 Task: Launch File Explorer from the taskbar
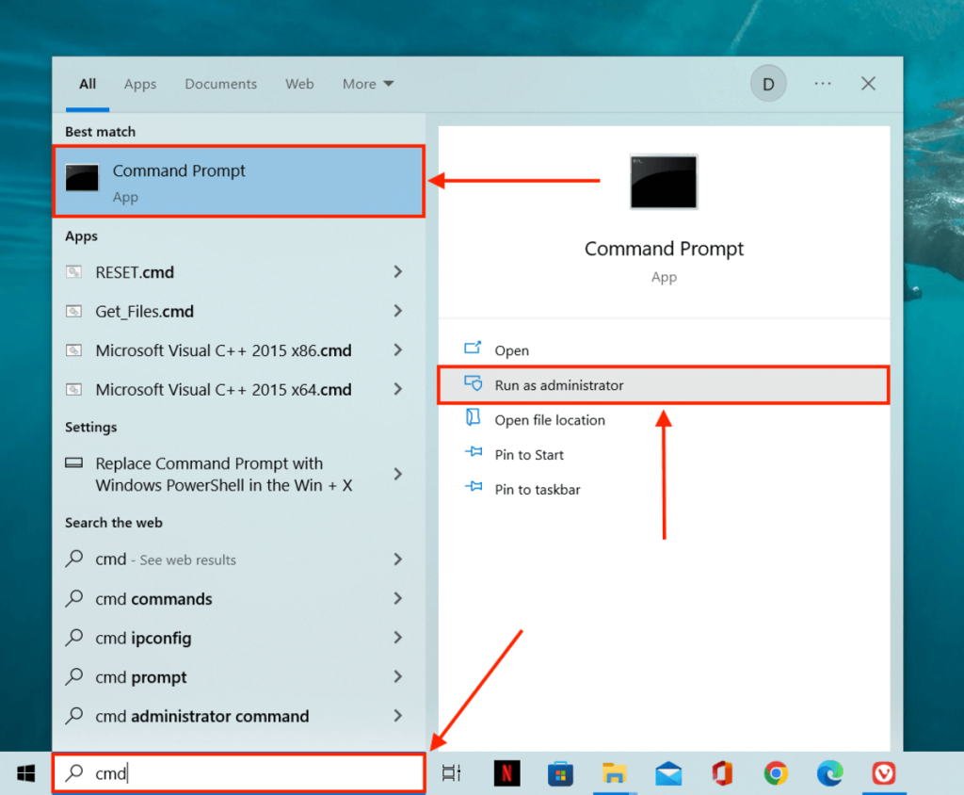(x=615, y=773)
